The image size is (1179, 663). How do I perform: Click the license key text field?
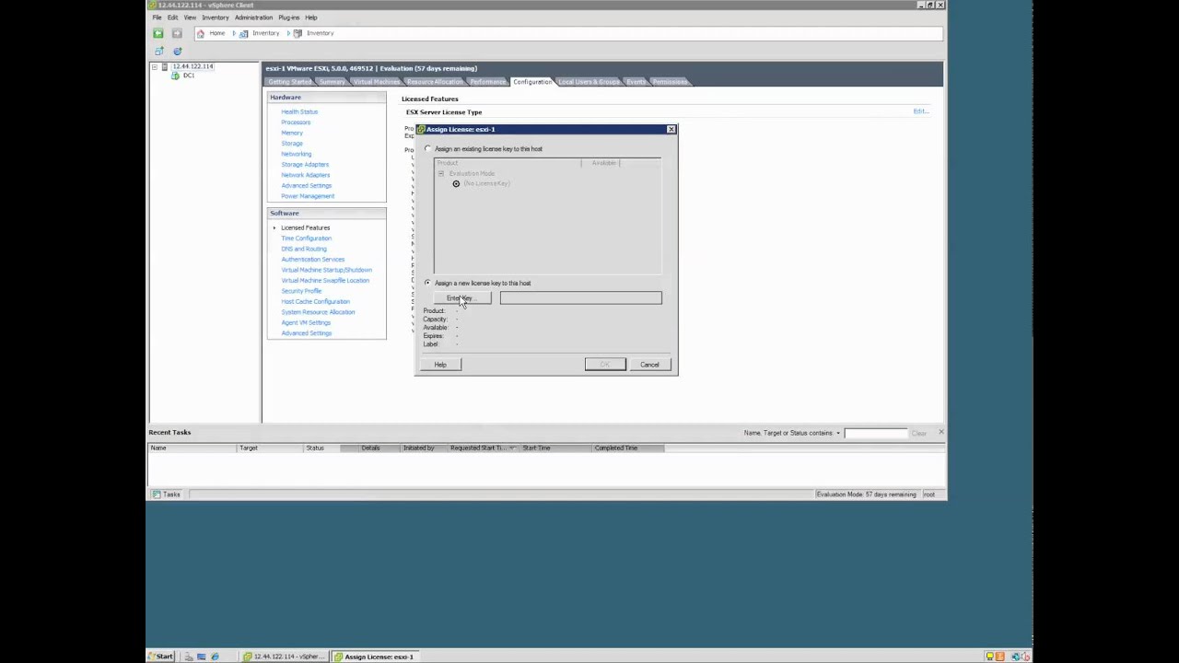(x=580, y=298)
